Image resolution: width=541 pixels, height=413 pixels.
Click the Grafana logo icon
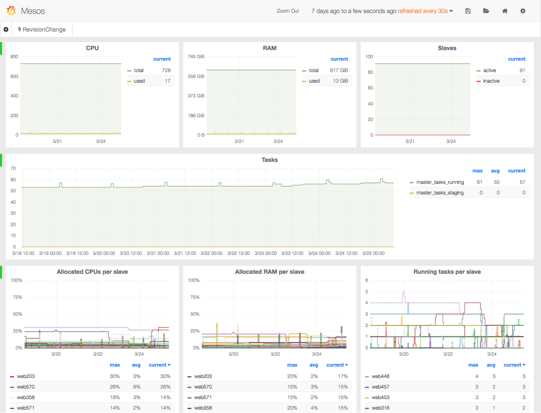tap(11, 11)
